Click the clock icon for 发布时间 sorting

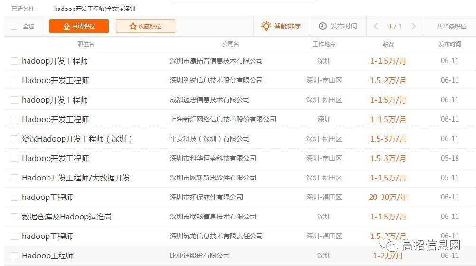[x=323, y=27]
